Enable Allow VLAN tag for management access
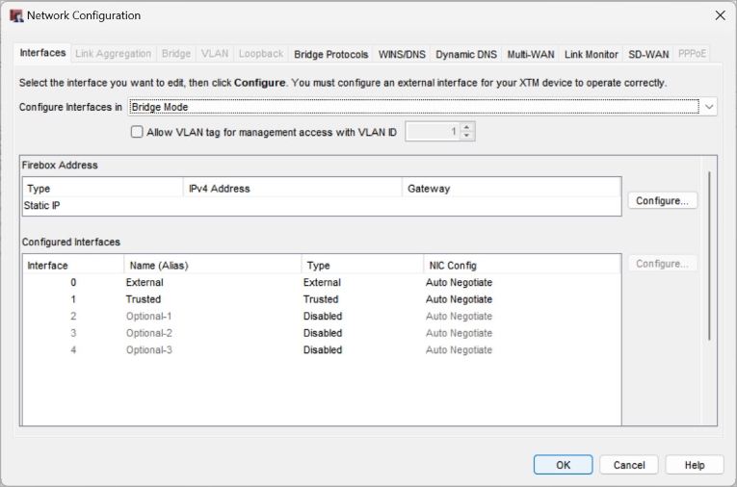 pos(137,132)
